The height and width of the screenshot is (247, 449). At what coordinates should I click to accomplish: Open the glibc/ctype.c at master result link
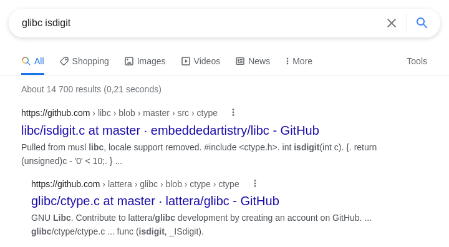pos(155,201)
